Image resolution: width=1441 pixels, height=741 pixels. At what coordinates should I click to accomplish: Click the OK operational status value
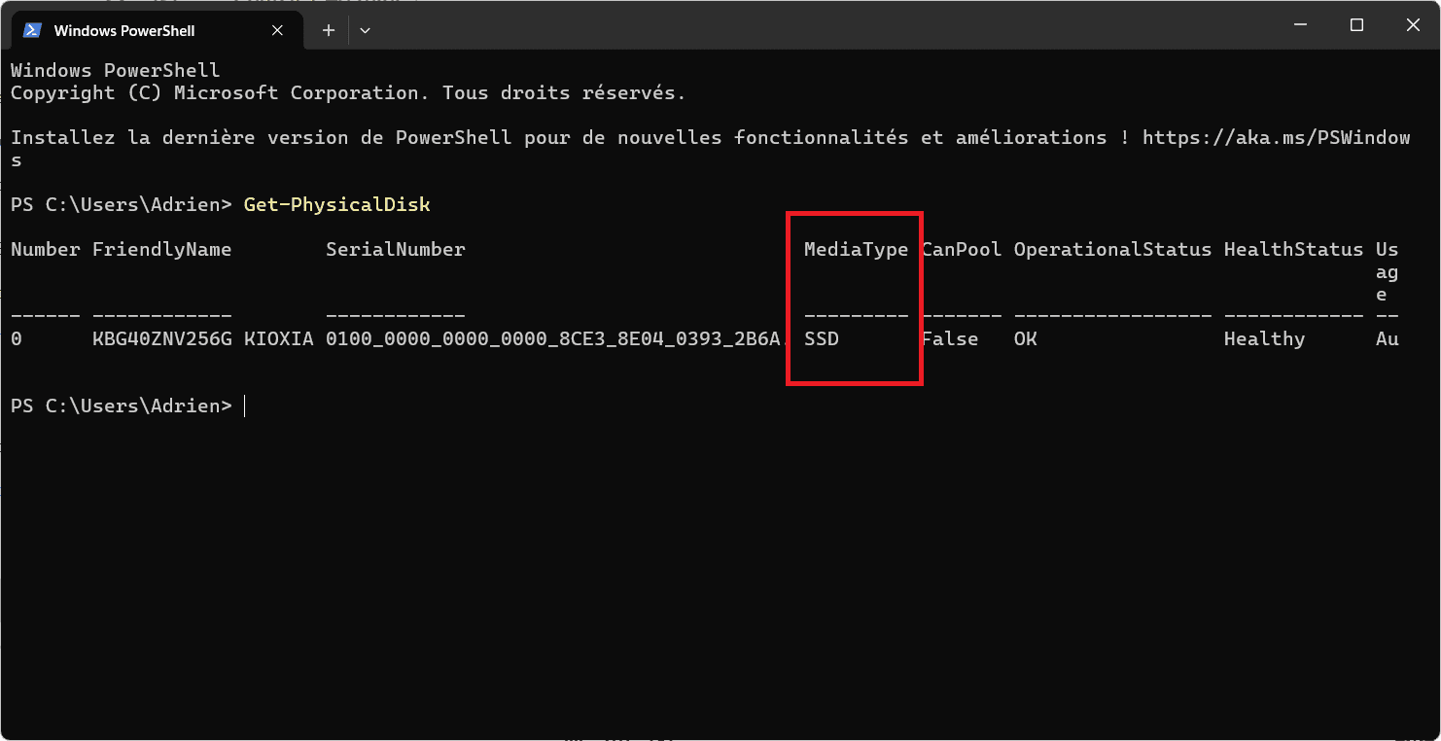(1026, 339)
